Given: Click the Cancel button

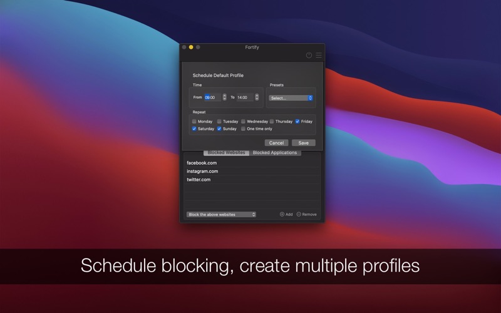Looking at the screenshot, I should click(x=276, y=143).
